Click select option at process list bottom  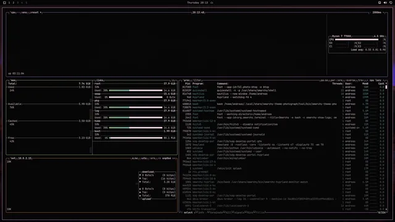click(x=188, y=213)
